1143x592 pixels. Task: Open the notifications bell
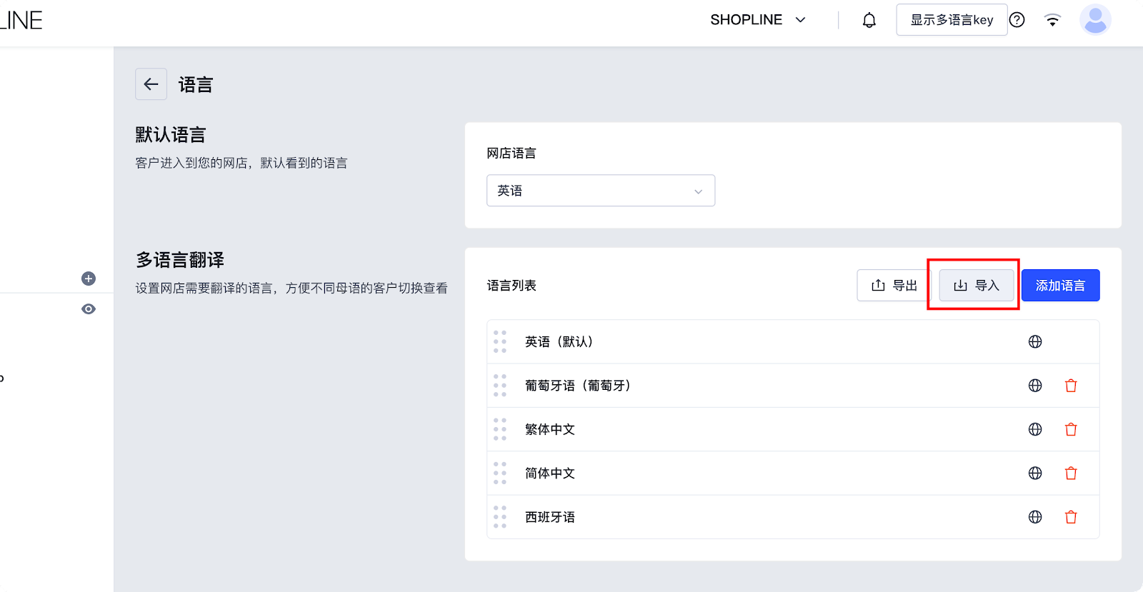[x=869, y=20]
